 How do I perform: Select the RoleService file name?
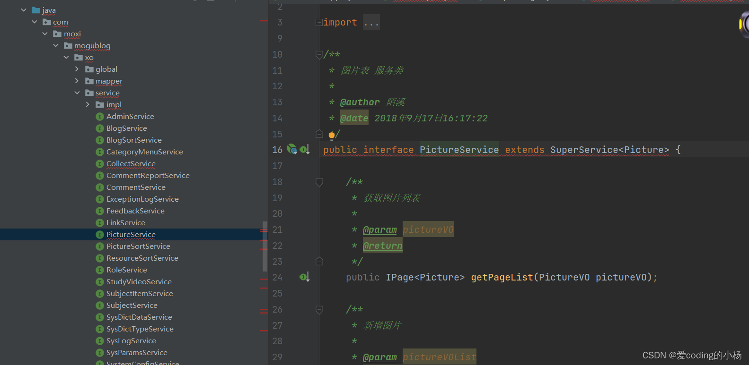point(127,270)
